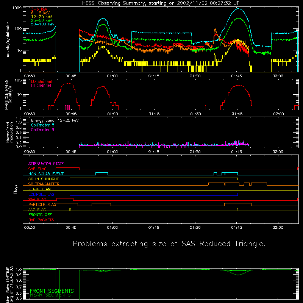The height and width of the screenshot is (303, 303).
Task: Select the cyan 50-100 keV legend entry
Action: pyautogui.click(x=43, y=24)
